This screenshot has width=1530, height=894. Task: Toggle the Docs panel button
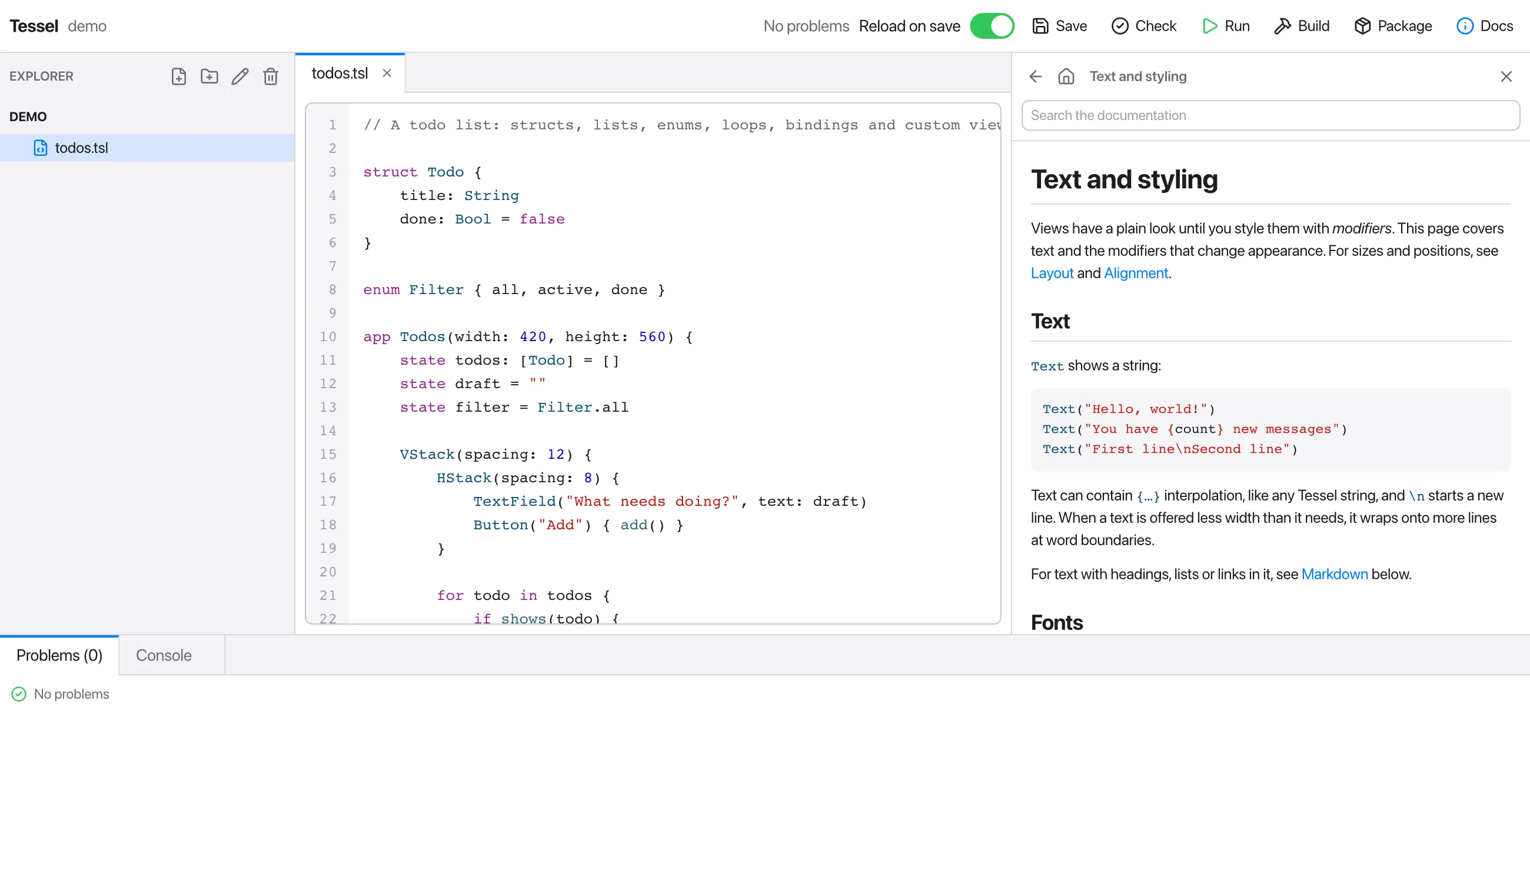(1485, 26)
